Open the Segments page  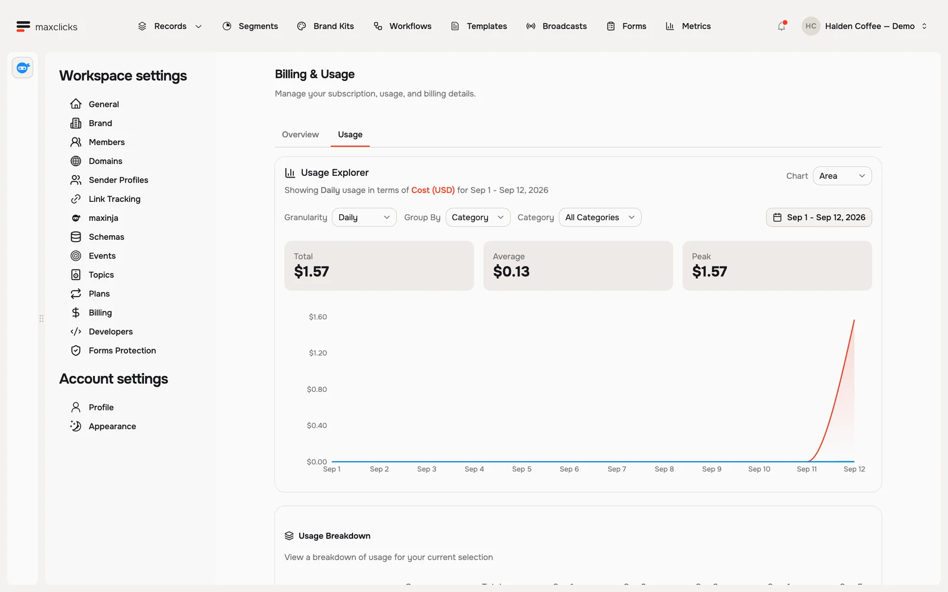[250, 26]
